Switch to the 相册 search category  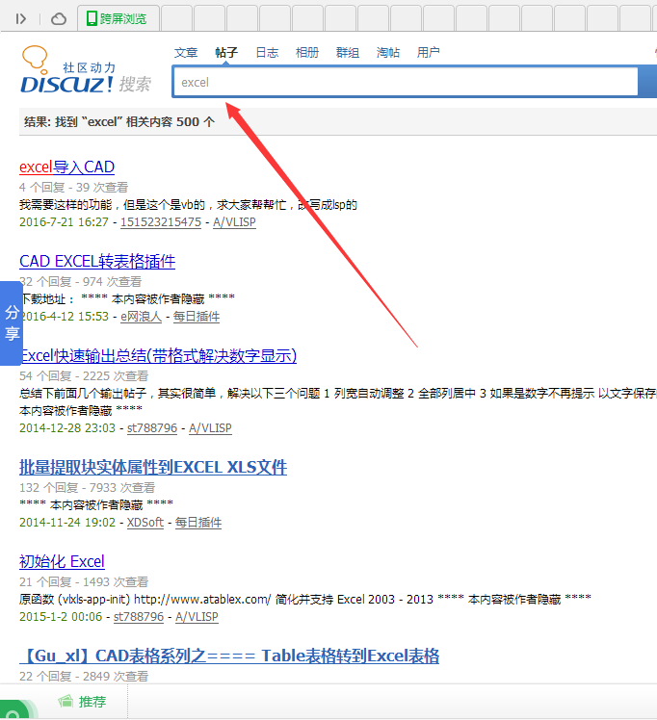coord(307,53)
